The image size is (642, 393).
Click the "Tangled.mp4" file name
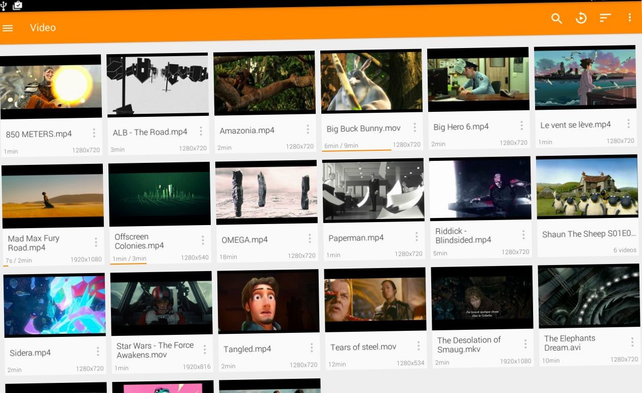(x=247, y=349)
